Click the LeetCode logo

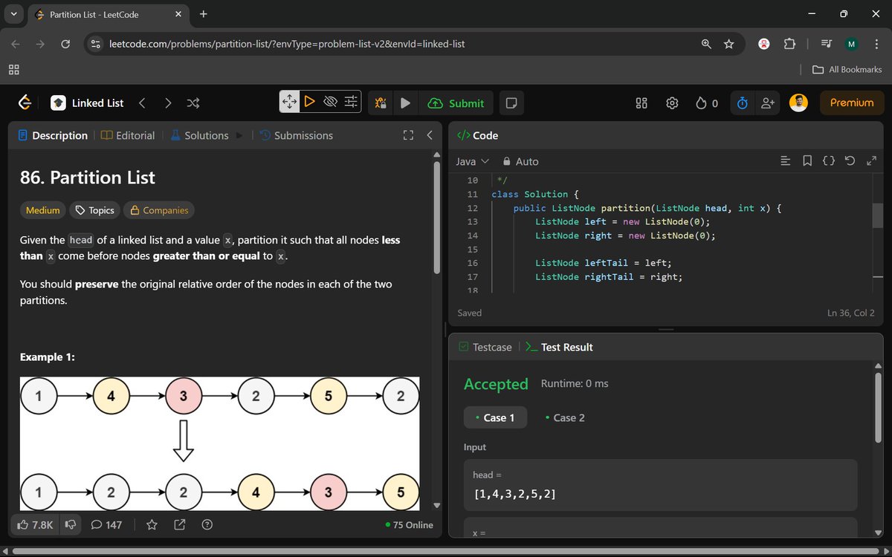coord(25,102)
